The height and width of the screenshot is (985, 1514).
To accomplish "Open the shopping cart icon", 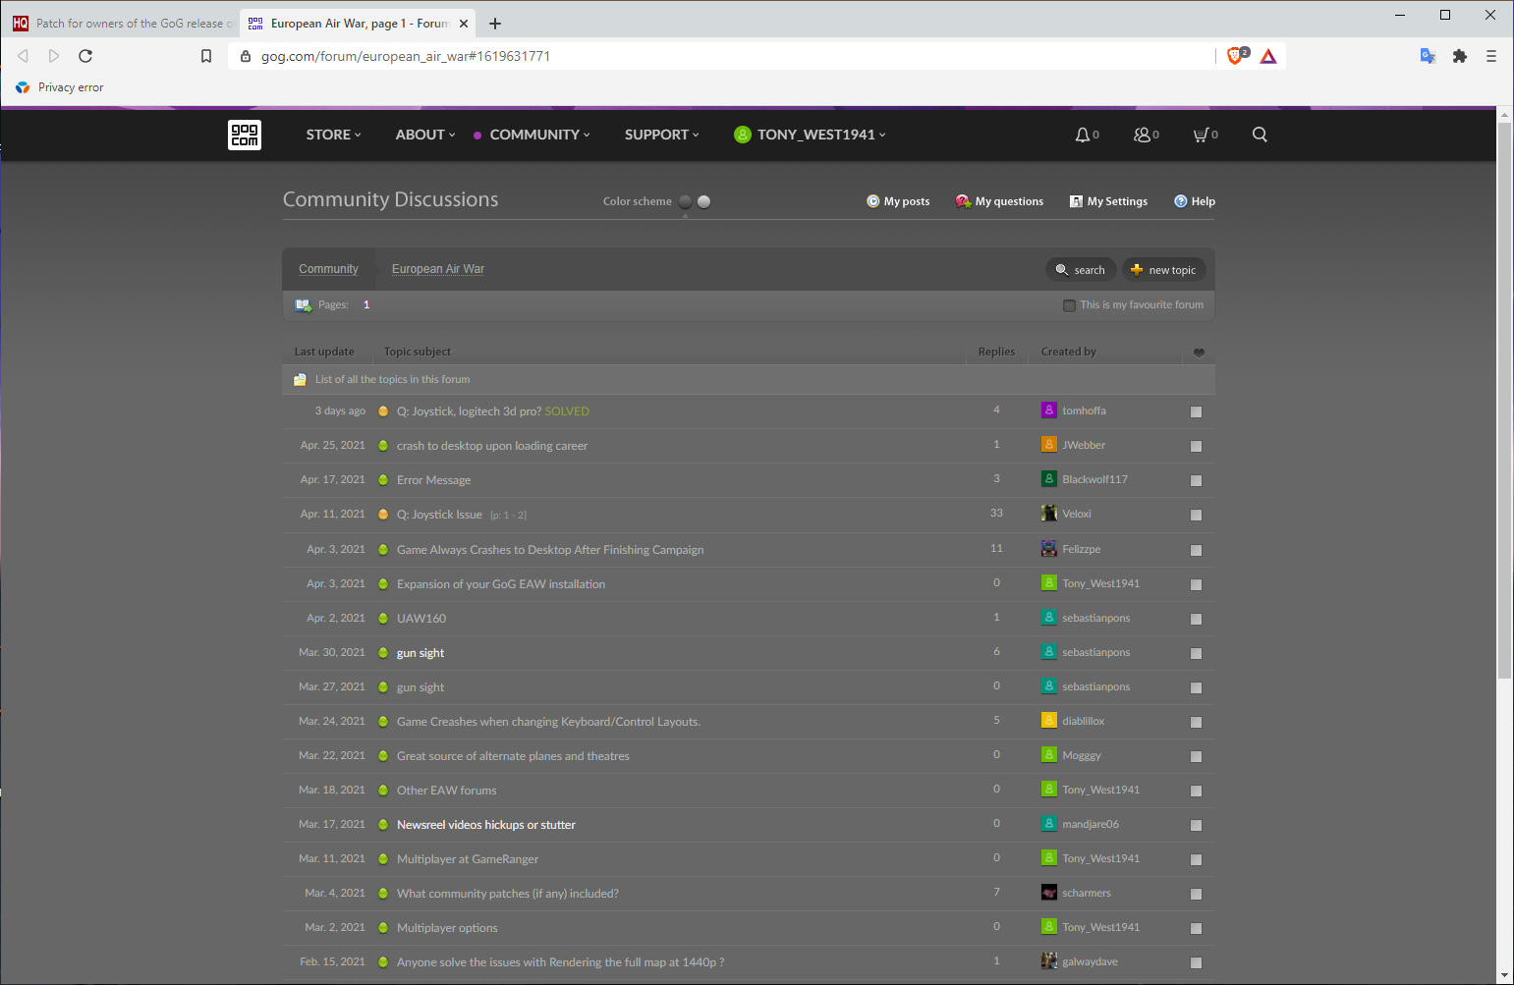I will [x=1201, y=135].
